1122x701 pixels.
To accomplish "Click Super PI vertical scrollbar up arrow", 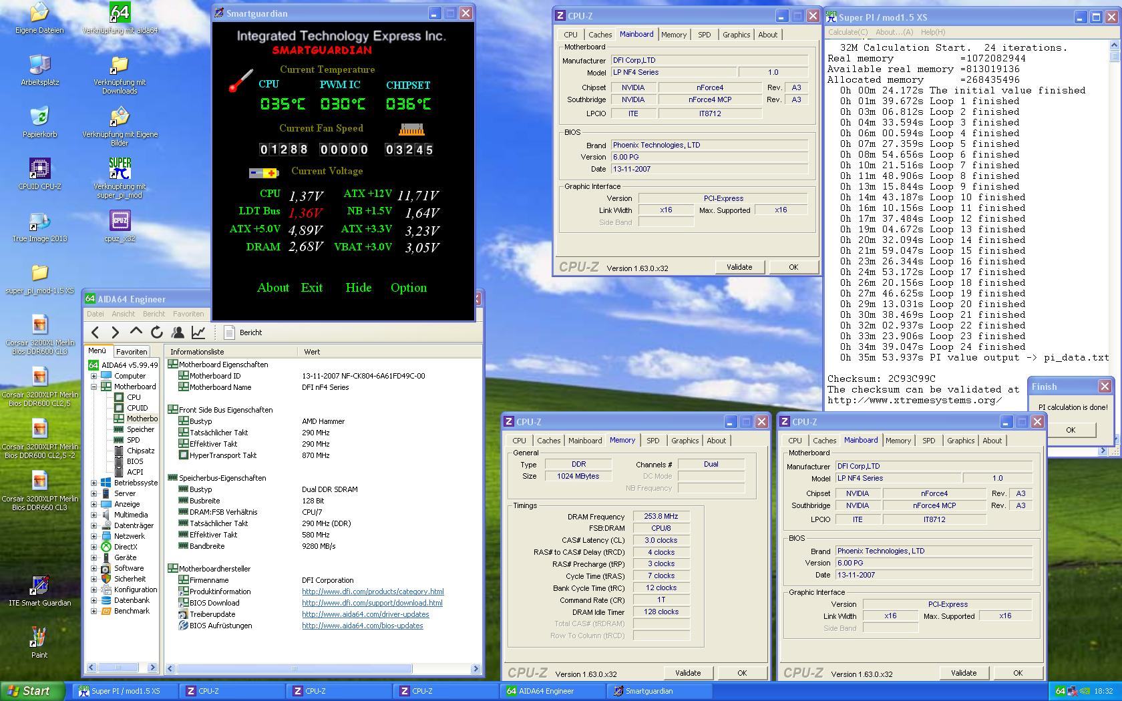I will click(1114, 45).
